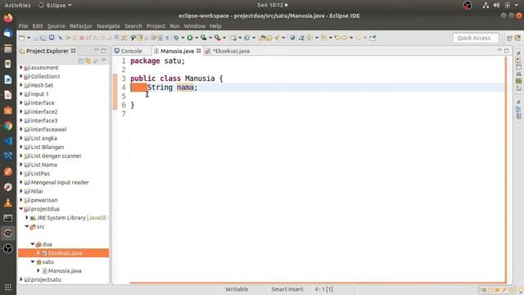Image resolution: width=524 pixels, height=295 pixels.
Task: Open the Eclipse app menu in top bar
Action: click(55, 5)
